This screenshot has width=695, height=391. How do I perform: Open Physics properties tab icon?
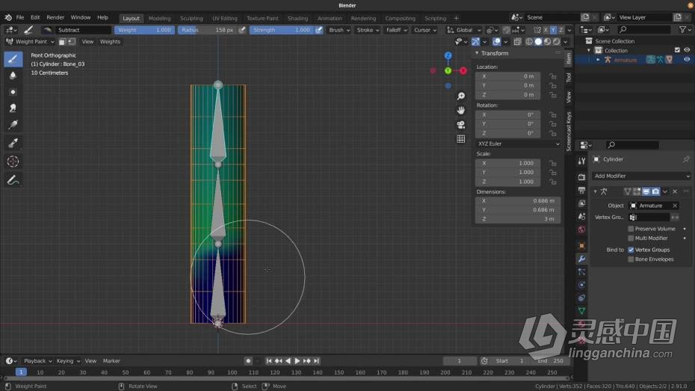[x=581, y=285]
